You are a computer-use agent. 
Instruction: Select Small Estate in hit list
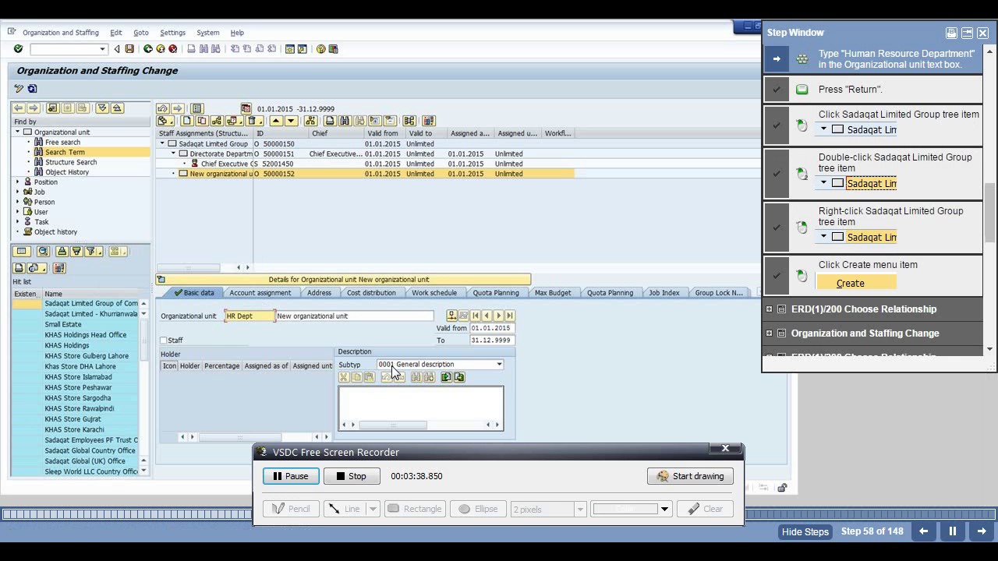click(x=63, y=324)
